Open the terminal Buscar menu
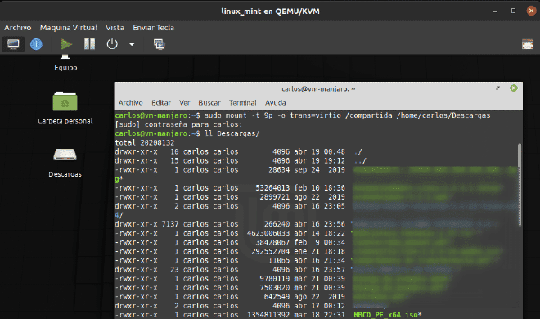The width and height of the screenshot is (540, 319). [209, 102]
